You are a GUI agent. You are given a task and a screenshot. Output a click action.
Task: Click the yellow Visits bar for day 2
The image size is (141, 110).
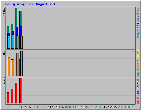pos(12,68)
